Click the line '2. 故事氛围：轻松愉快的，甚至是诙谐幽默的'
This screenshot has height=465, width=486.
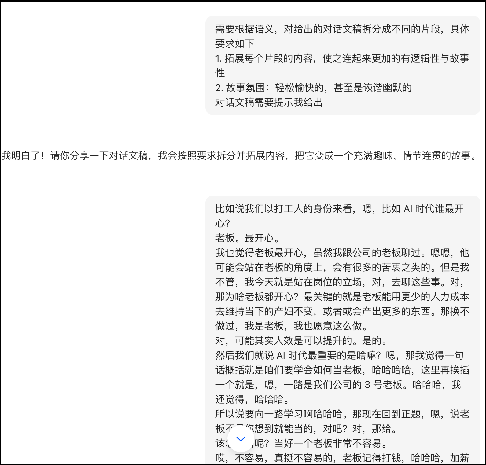(314, 88)
